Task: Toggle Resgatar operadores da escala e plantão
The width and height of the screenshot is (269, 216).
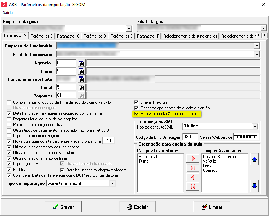Action: point(136,108)
